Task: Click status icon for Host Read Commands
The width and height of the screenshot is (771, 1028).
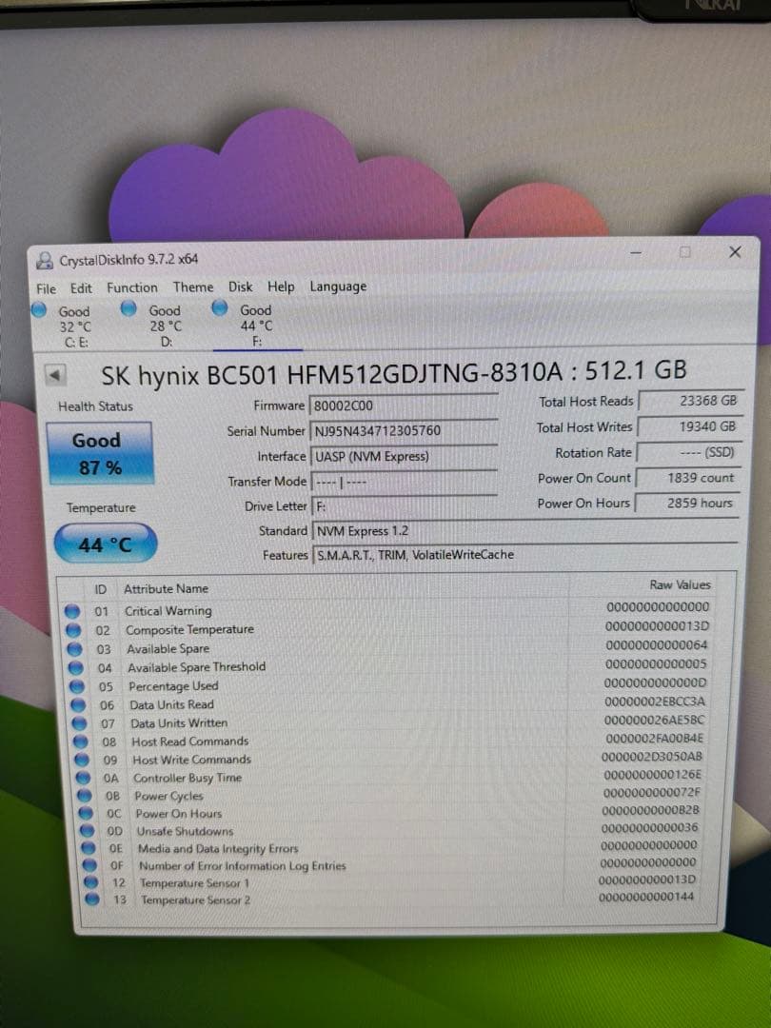Action: click(81, 741)
